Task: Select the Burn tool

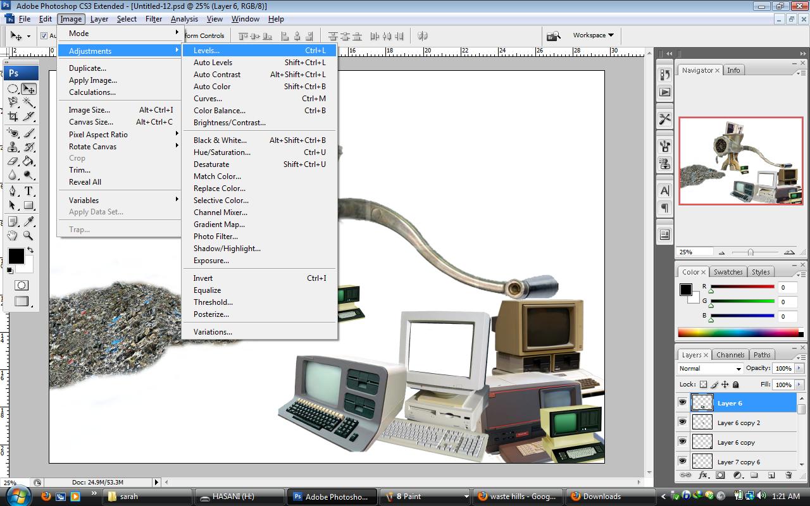Action: (x=28, y=175)
